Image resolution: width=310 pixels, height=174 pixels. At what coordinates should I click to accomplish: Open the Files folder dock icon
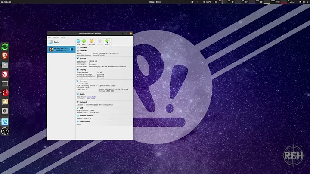point(5,65)
